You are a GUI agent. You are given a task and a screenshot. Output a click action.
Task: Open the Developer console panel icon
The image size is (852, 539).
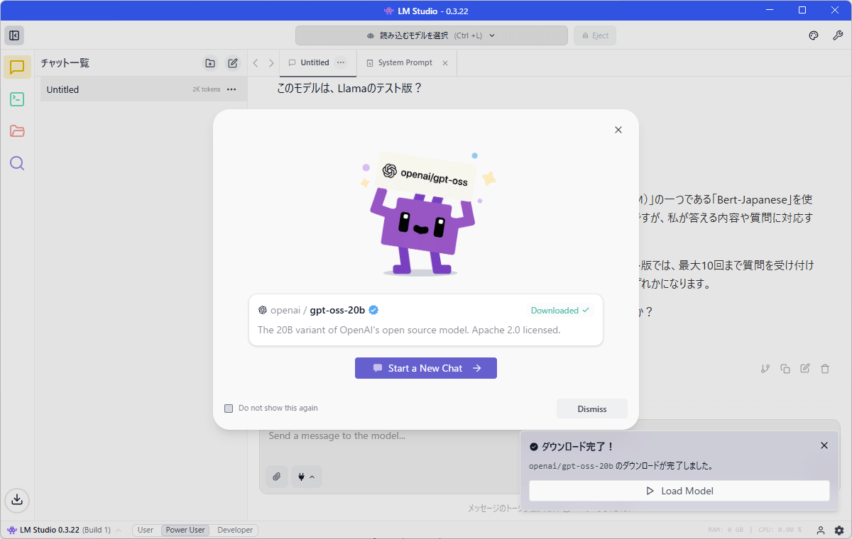click(x=16, y=99)
